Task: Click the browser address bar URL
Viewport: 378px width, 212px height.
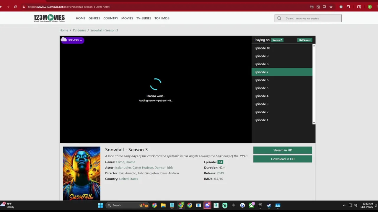Action: pos(69,7)
